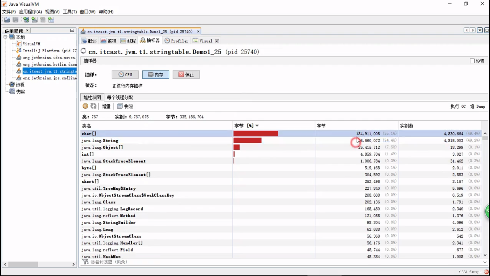The image size is (490, 276).
Task: Take a snapshot via 快照 toolbar icon
Action: point(125,106)
